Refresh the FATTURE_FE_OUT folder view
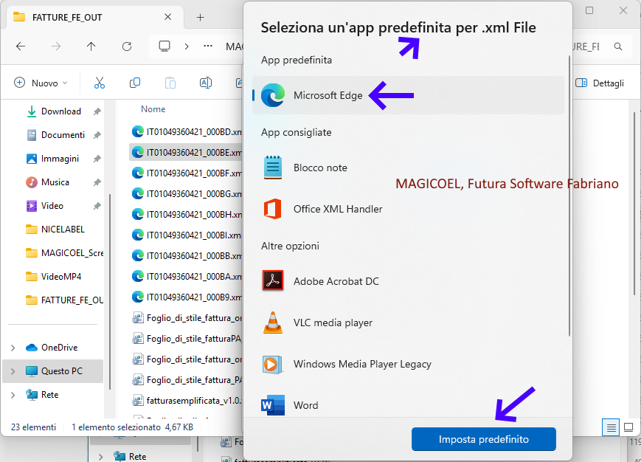 [x=127, y=46]
